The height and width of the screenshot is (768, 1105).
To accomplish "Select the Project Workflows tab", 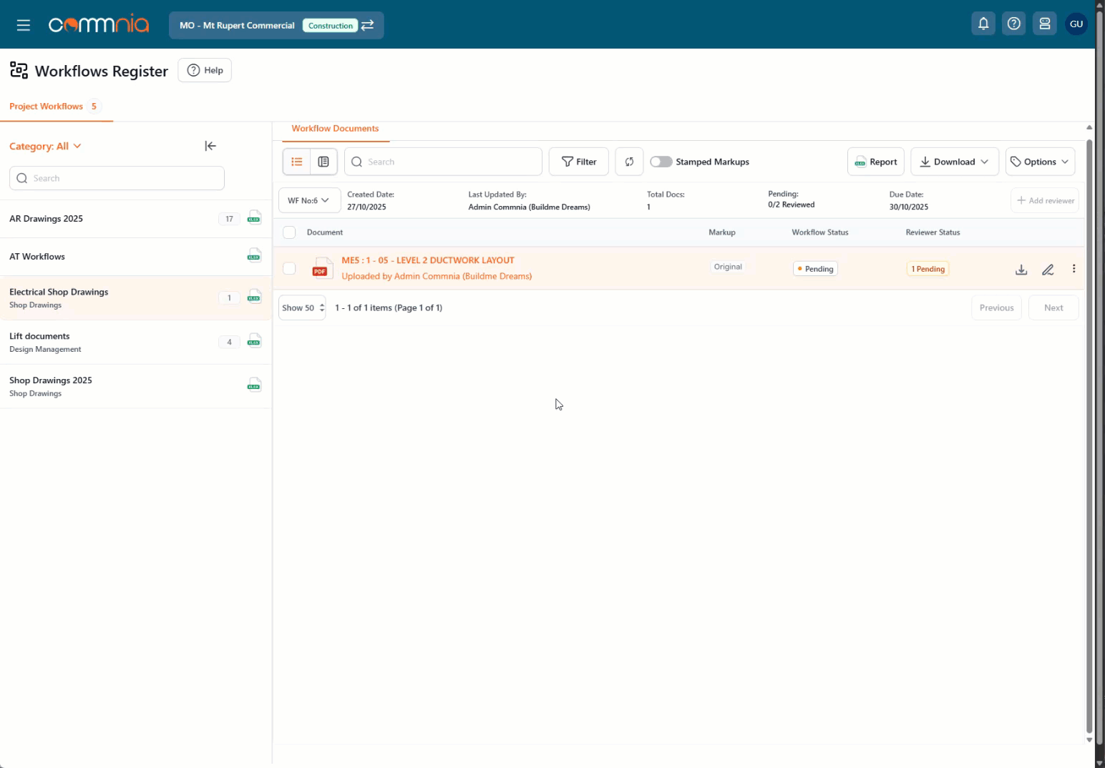I will coord(47,107).
